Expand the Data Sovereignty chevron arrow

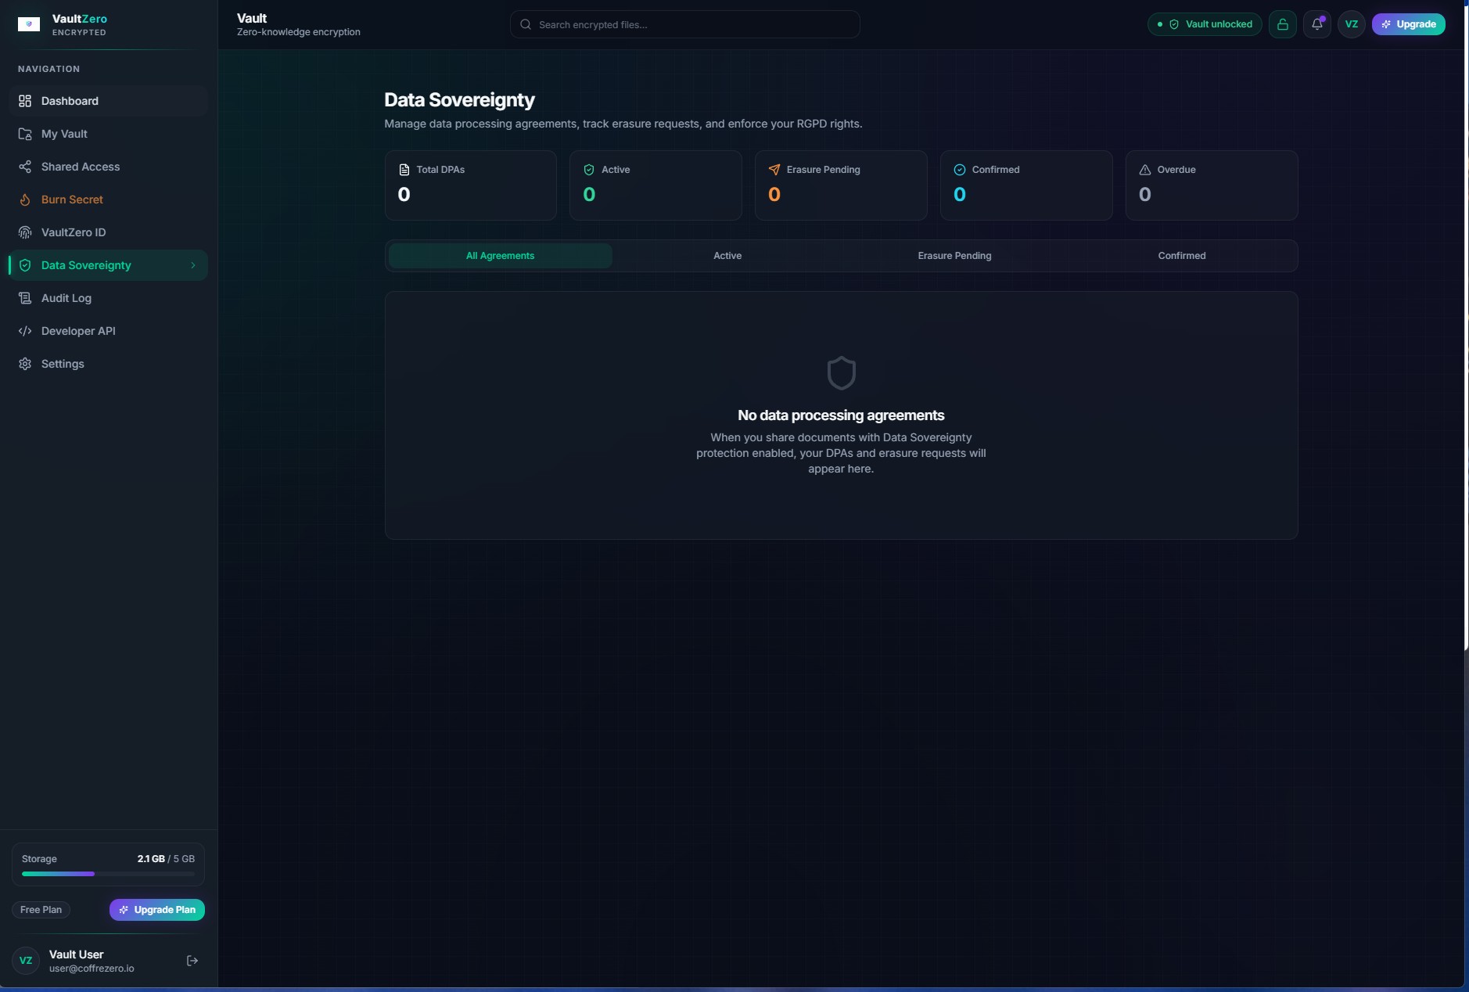[x=193, y=265]
